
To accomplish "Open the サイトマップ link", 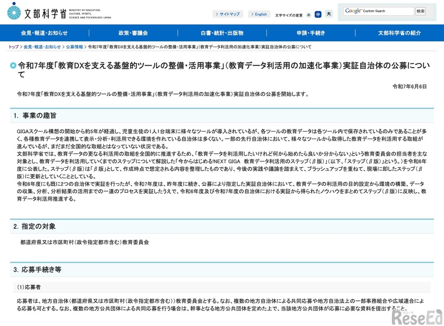I will tap(228, 14).
